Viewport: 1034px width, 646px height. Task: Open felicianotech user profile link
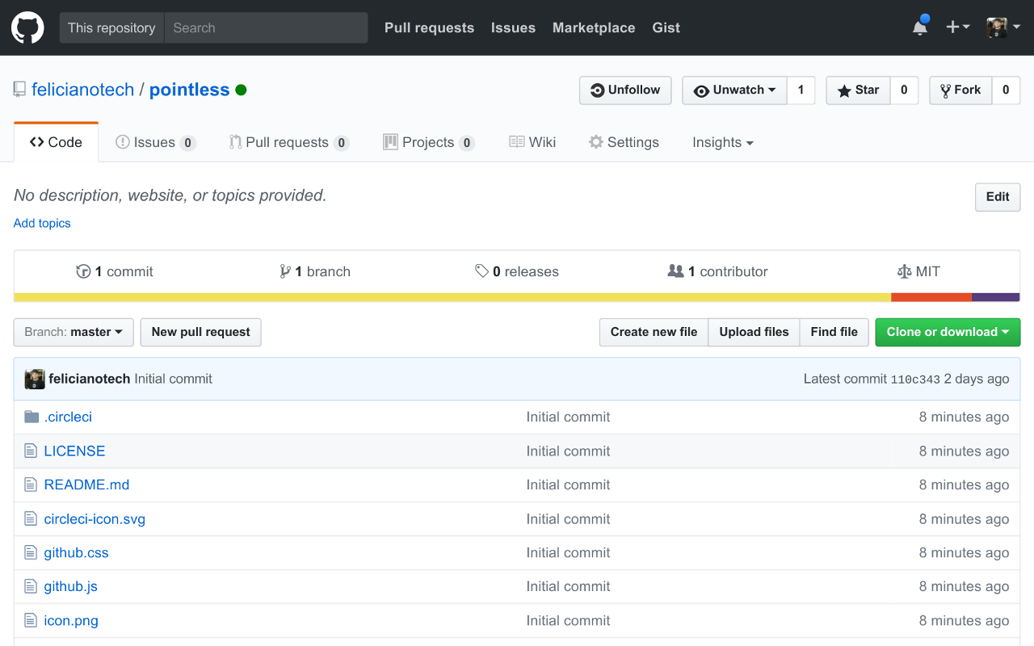(x=82, y=90)
